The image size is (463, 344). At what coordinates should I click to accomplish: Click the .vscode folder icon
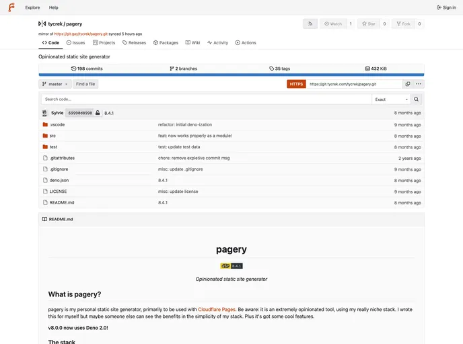click(45, 125)
